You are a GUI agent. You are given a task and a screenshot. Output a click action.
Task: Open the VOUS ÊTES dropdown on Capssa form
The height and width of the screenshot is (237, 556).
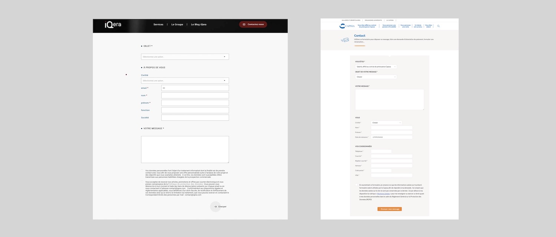[x=376, y=66]
